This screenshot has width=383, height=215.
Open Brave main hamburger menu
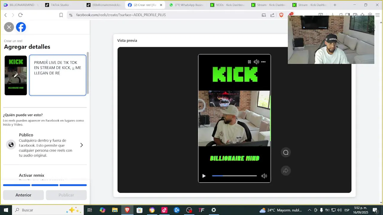click(378, 15)
